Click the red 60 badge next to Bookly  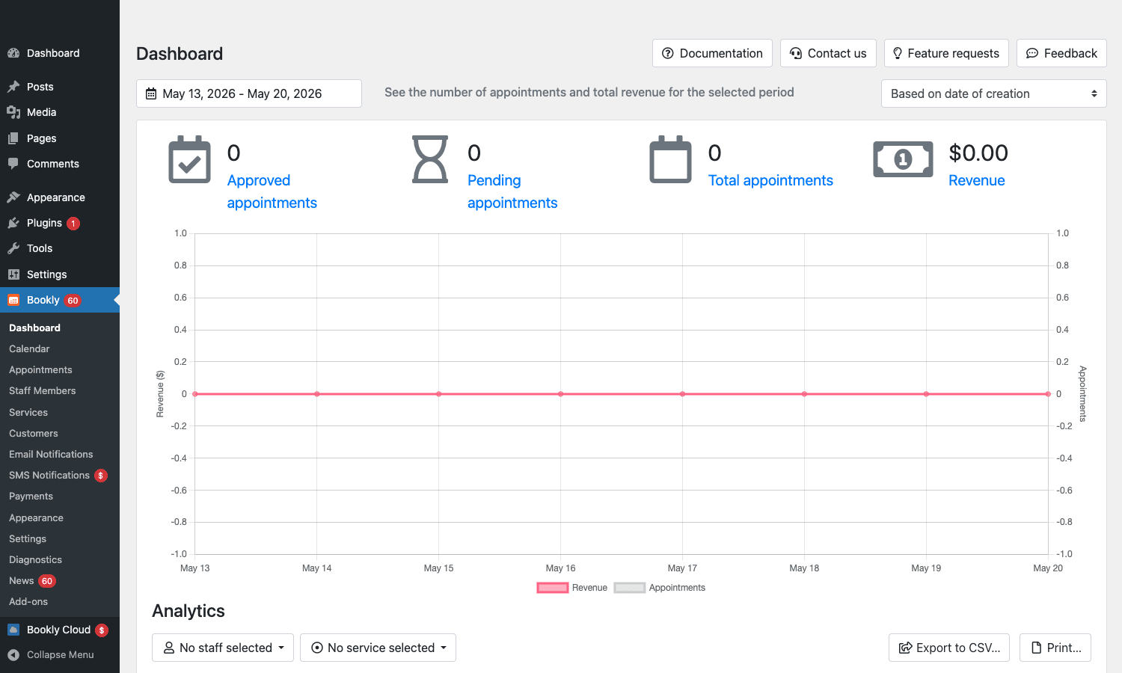tap(73, 301)
